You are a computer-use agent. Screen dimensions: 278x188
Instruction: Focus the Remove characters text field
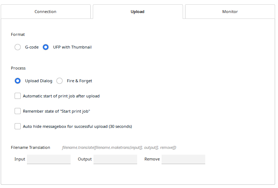pyautogui.click(x=183, y=159)
